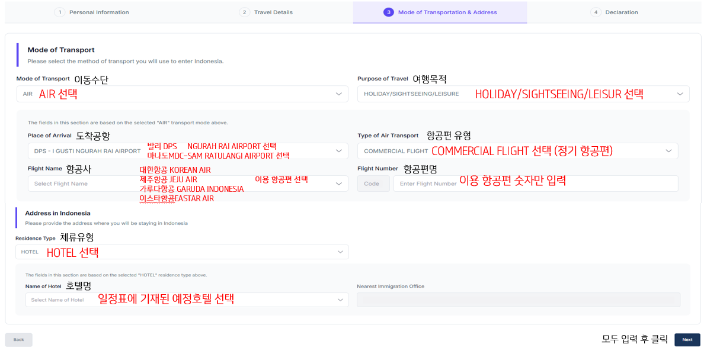Click the step 4 circle icon
This screenshot has height=351, width=707.
click(595, 12)
